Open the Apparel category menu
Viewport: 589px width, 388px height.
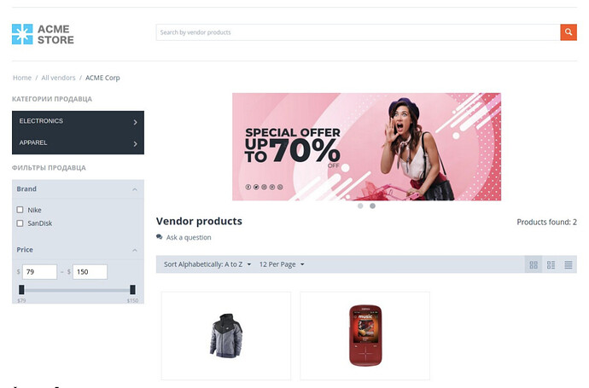pyautogui.click(x=79, y=143)
